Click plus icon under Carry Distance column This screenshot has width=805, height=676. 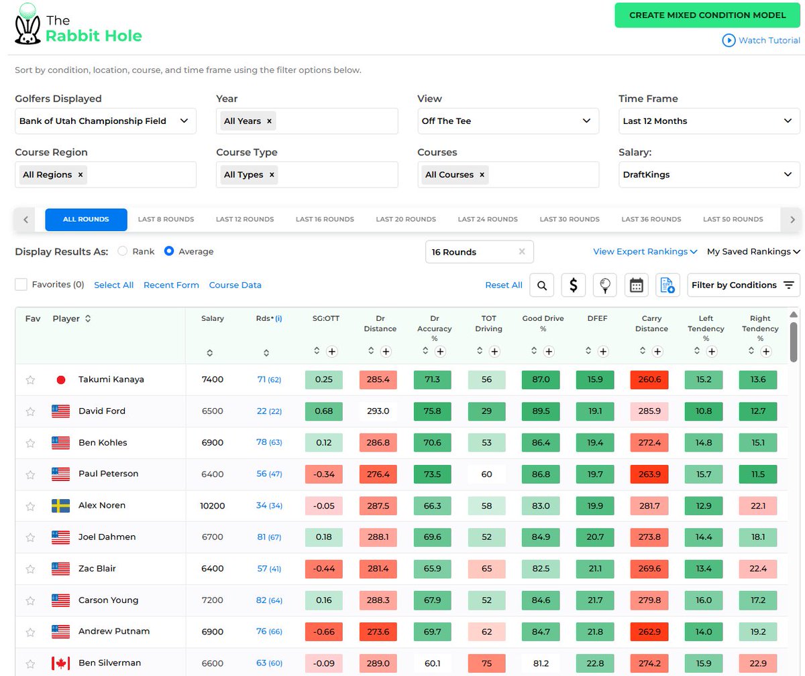pos(657,351)
